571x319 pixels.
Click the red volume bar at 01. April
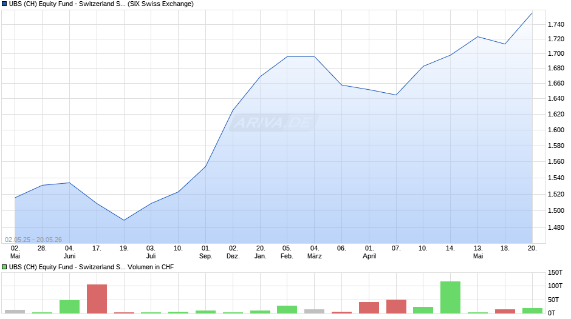tap(369, 307)
